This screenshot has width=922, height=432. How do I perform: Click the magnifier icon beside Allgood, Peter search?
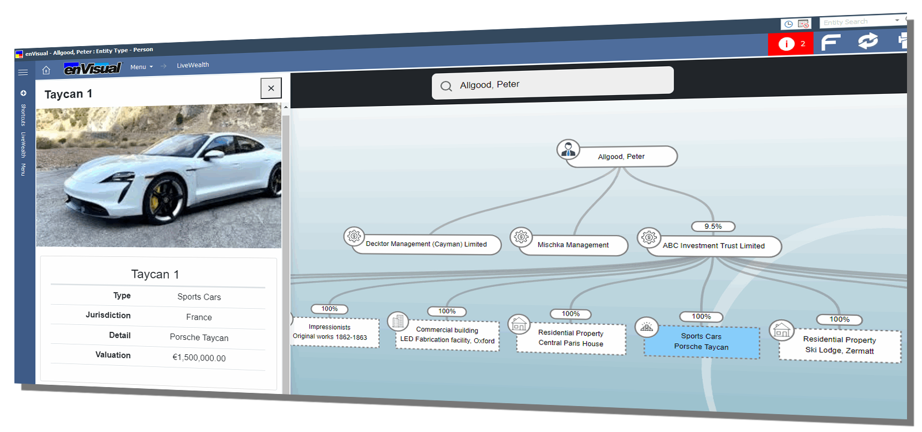[446, 86]
